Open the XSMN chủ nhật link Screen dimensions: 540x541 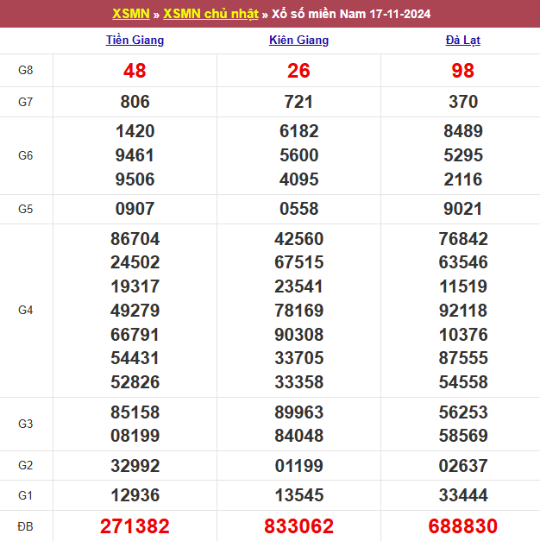[x=210, y=14]
